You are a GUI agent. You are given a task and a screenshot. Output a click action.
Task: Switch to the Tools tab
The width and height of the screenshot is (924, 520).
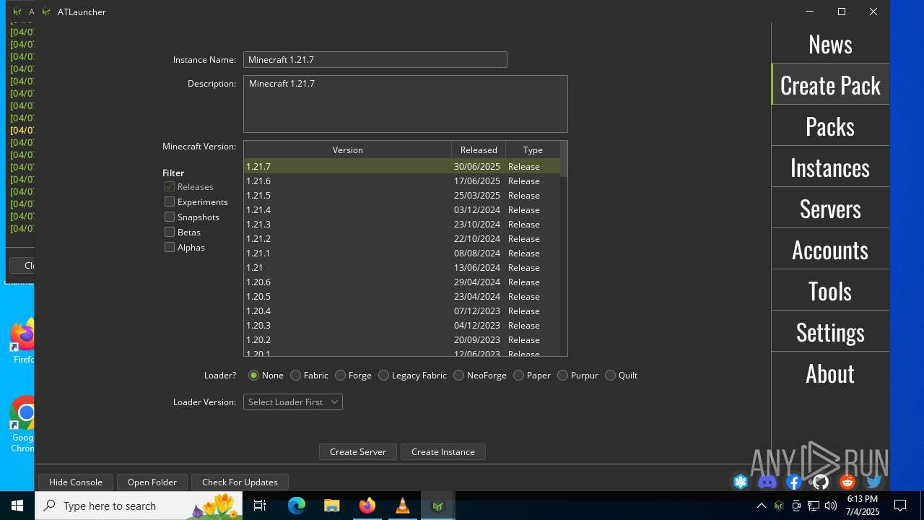[x=830, y=290]
